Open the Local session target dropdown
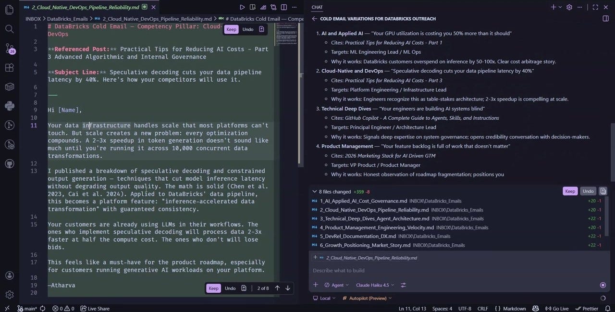The image size is (615, 312). click(x=324, y=298)
